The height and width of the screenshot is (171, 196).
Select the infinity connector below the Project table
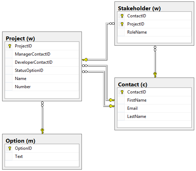(x=43, y=104)
